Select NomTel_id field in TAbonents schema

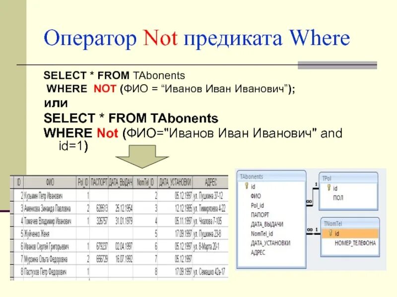pos(262,234)
